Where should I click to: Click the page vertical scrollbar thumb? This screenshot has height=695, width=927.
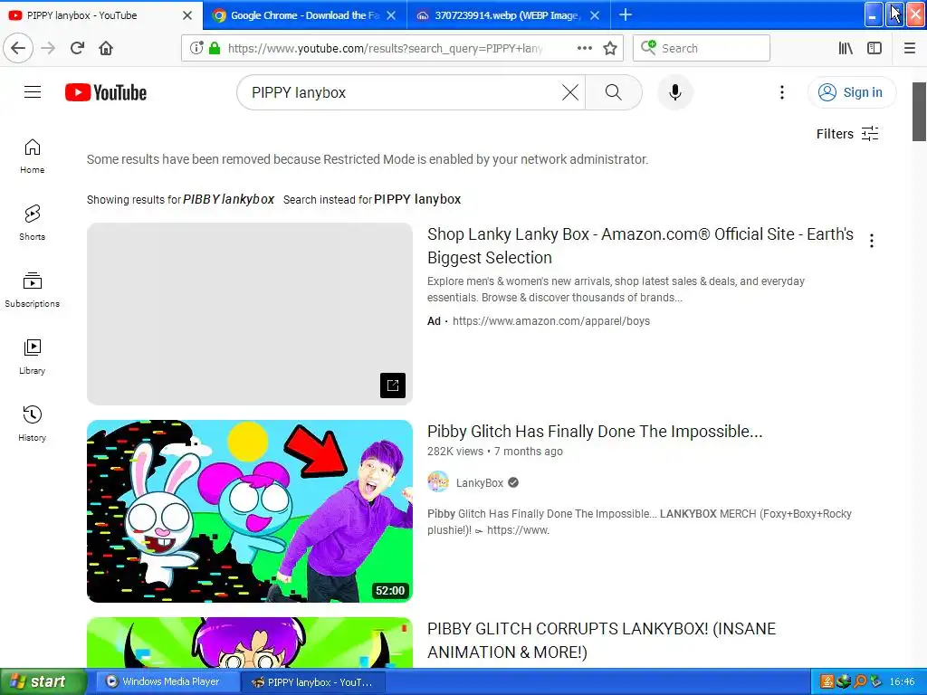919,111
